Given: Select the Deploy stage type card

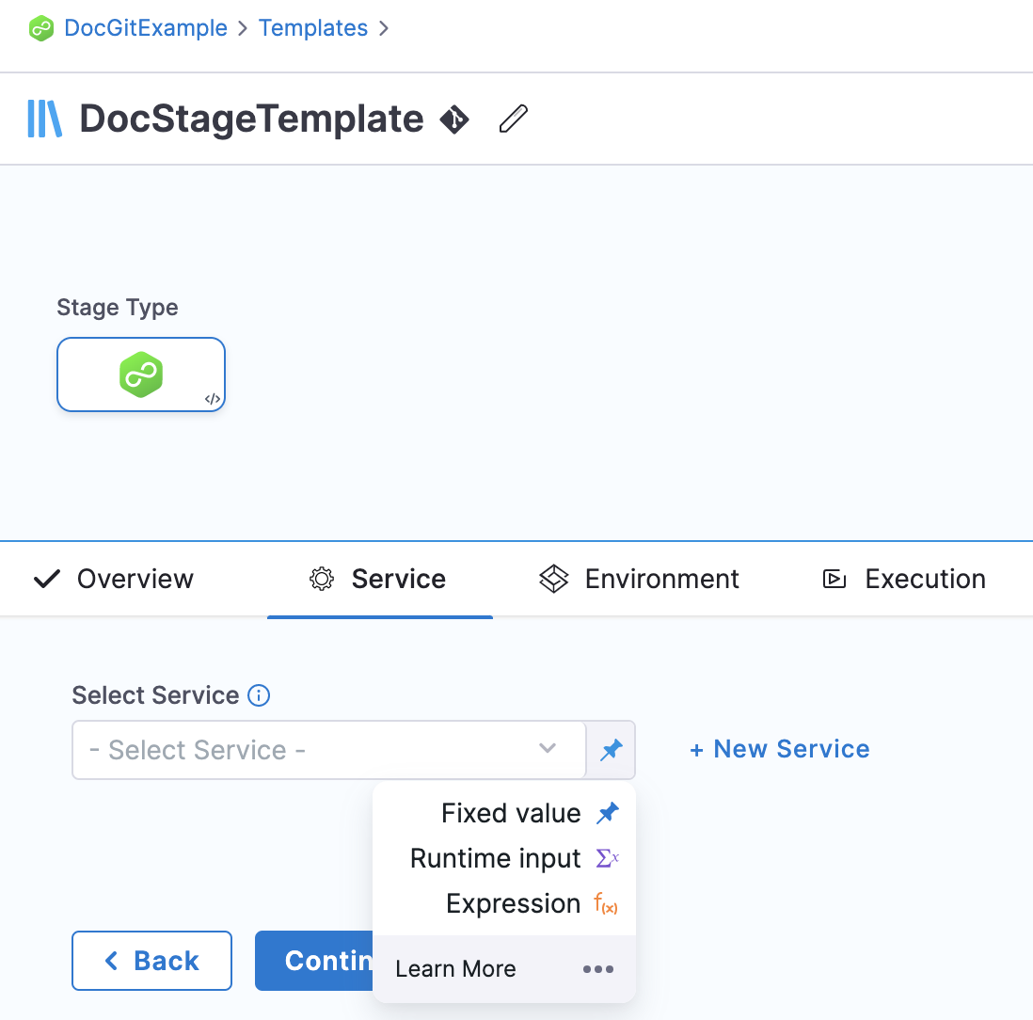Looking at the screenshot, I should click(141, 375).
